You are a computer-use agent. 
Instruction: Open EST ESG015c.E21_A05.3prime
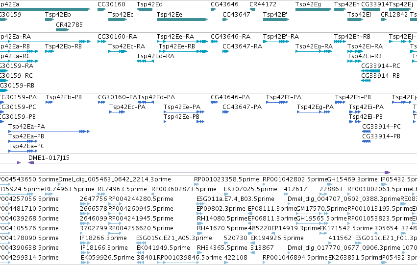tap(174, 238)
